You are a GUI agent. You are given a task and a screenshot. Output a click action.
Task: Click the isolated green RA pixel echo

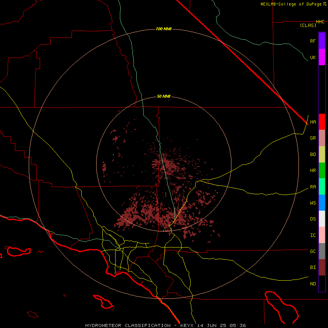click(113, 155)
